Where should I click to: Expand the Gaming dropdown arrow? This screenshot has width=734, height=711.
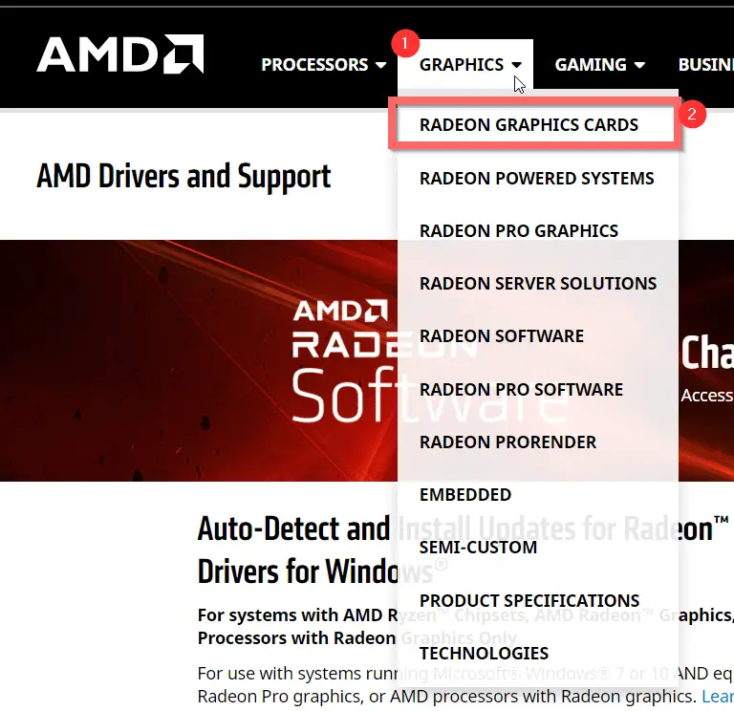[x=639, y=65]
